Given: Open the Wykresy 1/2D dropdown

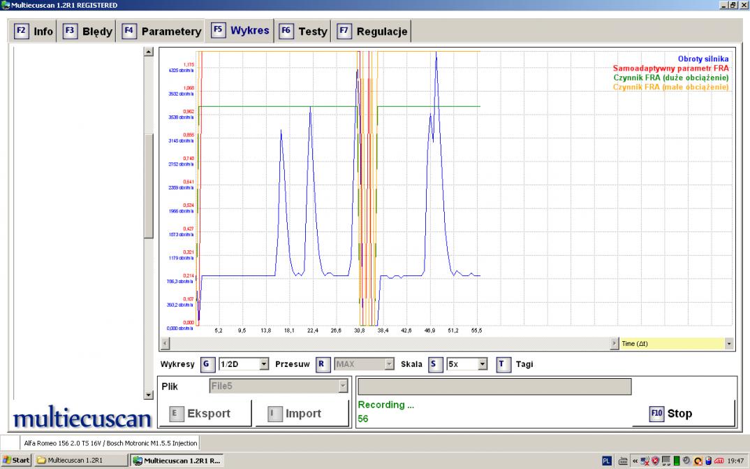Looking at the screenshot, I should (x=264, y=364).
